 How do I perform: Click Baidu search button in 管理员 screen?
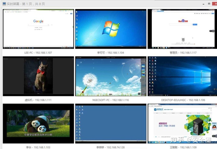coord(195,24)
